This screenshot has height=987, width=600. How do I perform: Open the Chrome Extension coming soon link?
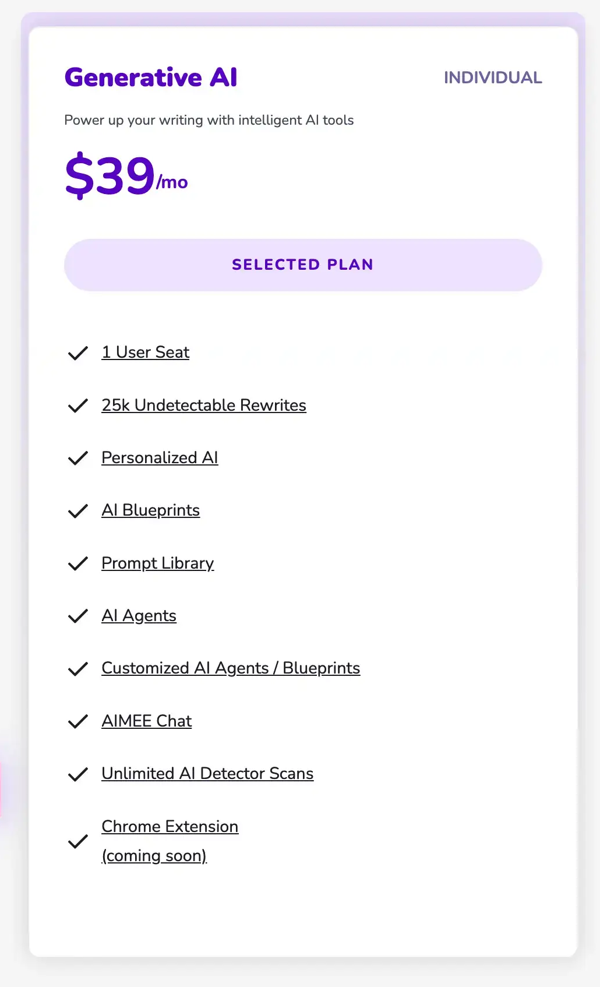click(170, 827)
